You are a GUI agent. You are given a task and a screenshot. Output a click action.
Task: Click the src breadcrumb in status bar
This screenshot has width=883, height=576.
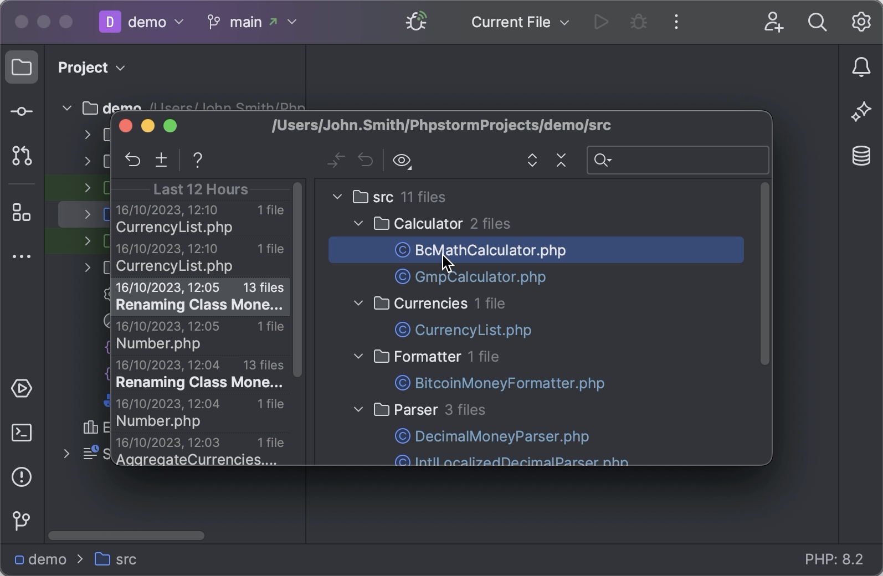pyautogui.click(x=116, y=560)
